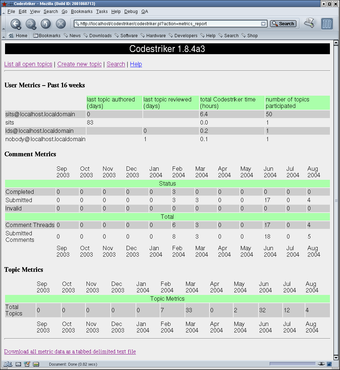Click the Forward navigation button
Image resolution: width=340 pixels, height=370 pixels.
click(30, 24)
